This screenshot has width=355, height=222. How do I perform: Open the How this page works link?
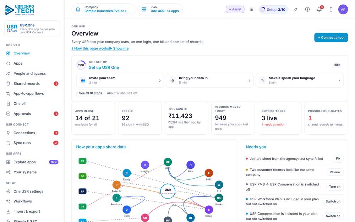tap(90, 48)
